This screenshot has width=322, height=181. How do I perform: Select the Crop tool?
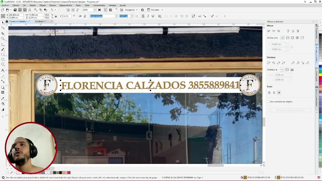point(3,33)
